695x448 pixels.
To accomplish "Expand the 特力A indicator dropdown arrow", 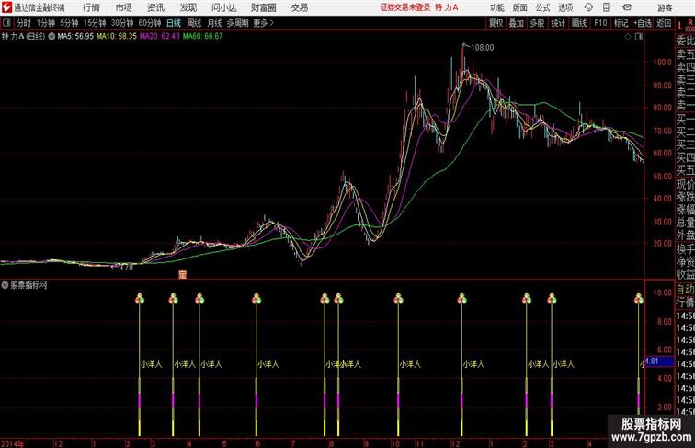I will [x=51, y=37].
